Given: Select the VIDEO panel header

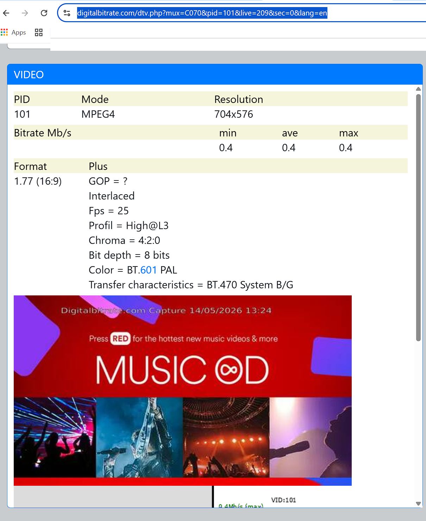Looking at the screenshot, I should 215,74.
